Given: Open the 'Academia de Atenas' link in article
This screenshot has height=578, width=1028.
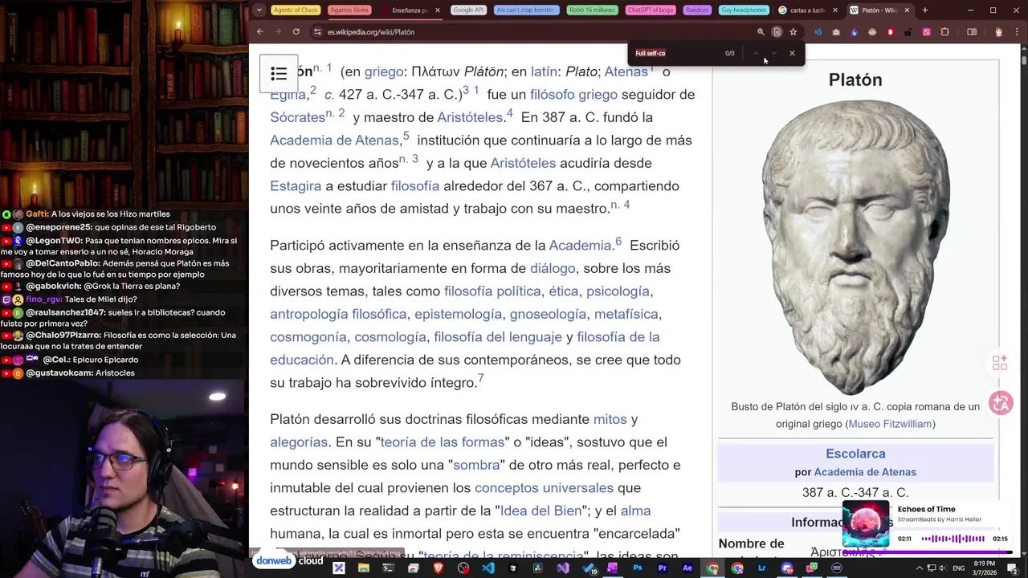Looking at the screenshot, I should coord(334,140).
